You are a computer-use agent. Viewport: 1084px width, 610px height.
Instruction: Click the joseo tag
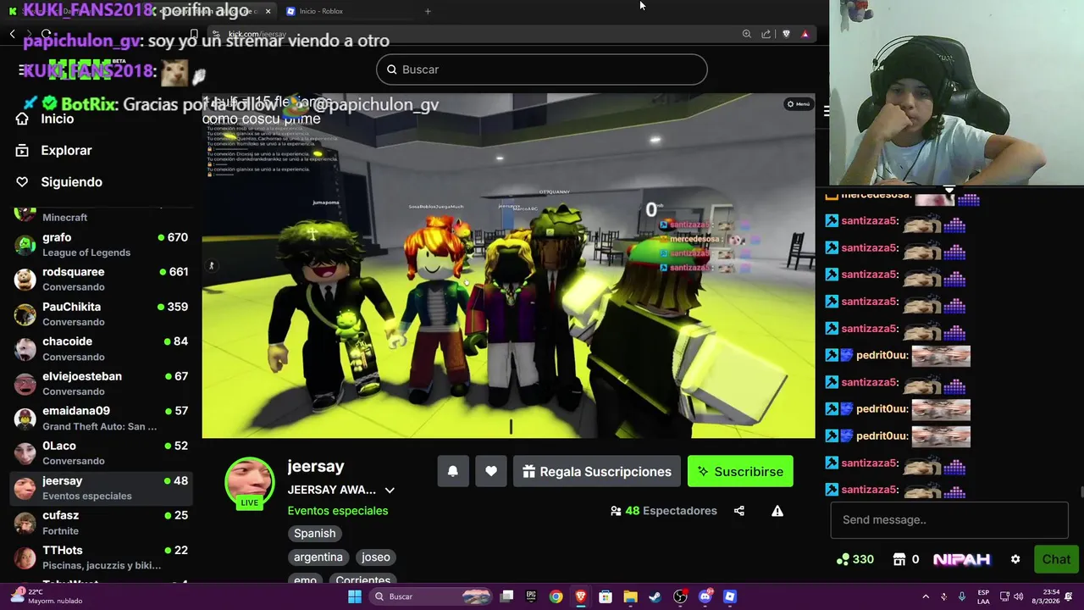[375, 557]
